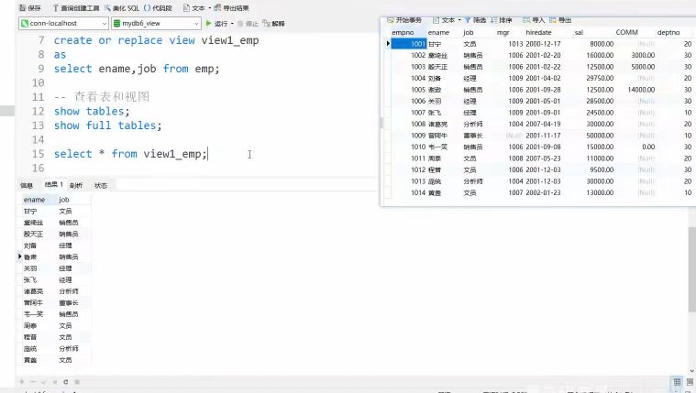
Task: Click the row indicator arrow in the results grid
Action: coord(19,257)
